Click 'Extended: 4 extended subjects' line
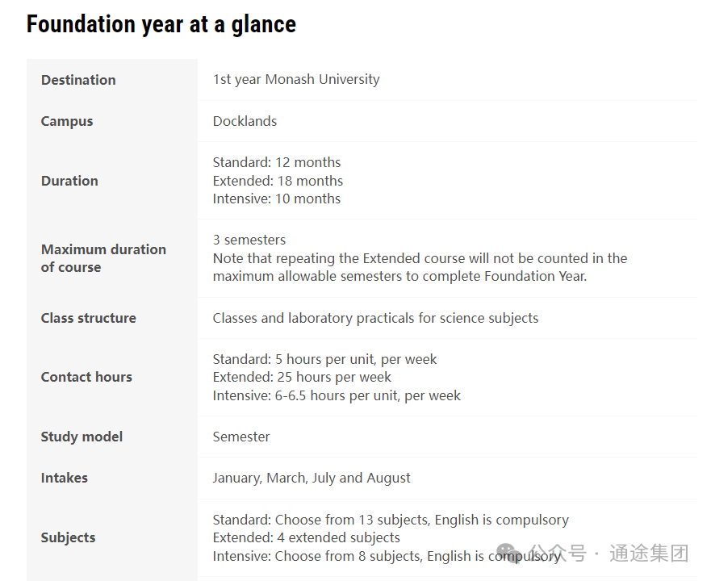This screenshot has height=581, width=711. click(307, 537)
